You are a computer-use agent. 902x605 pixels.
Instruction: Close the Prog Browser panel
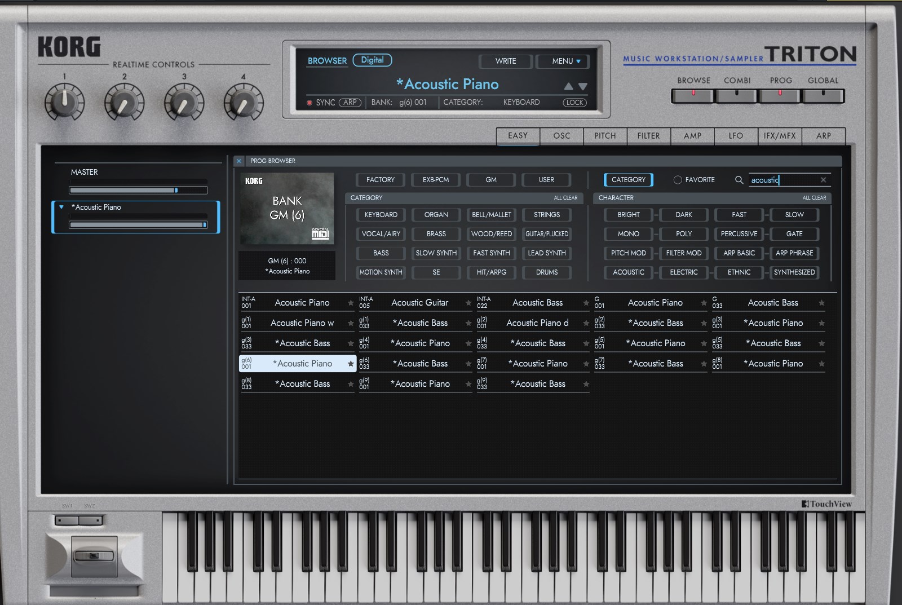[238, 161]
